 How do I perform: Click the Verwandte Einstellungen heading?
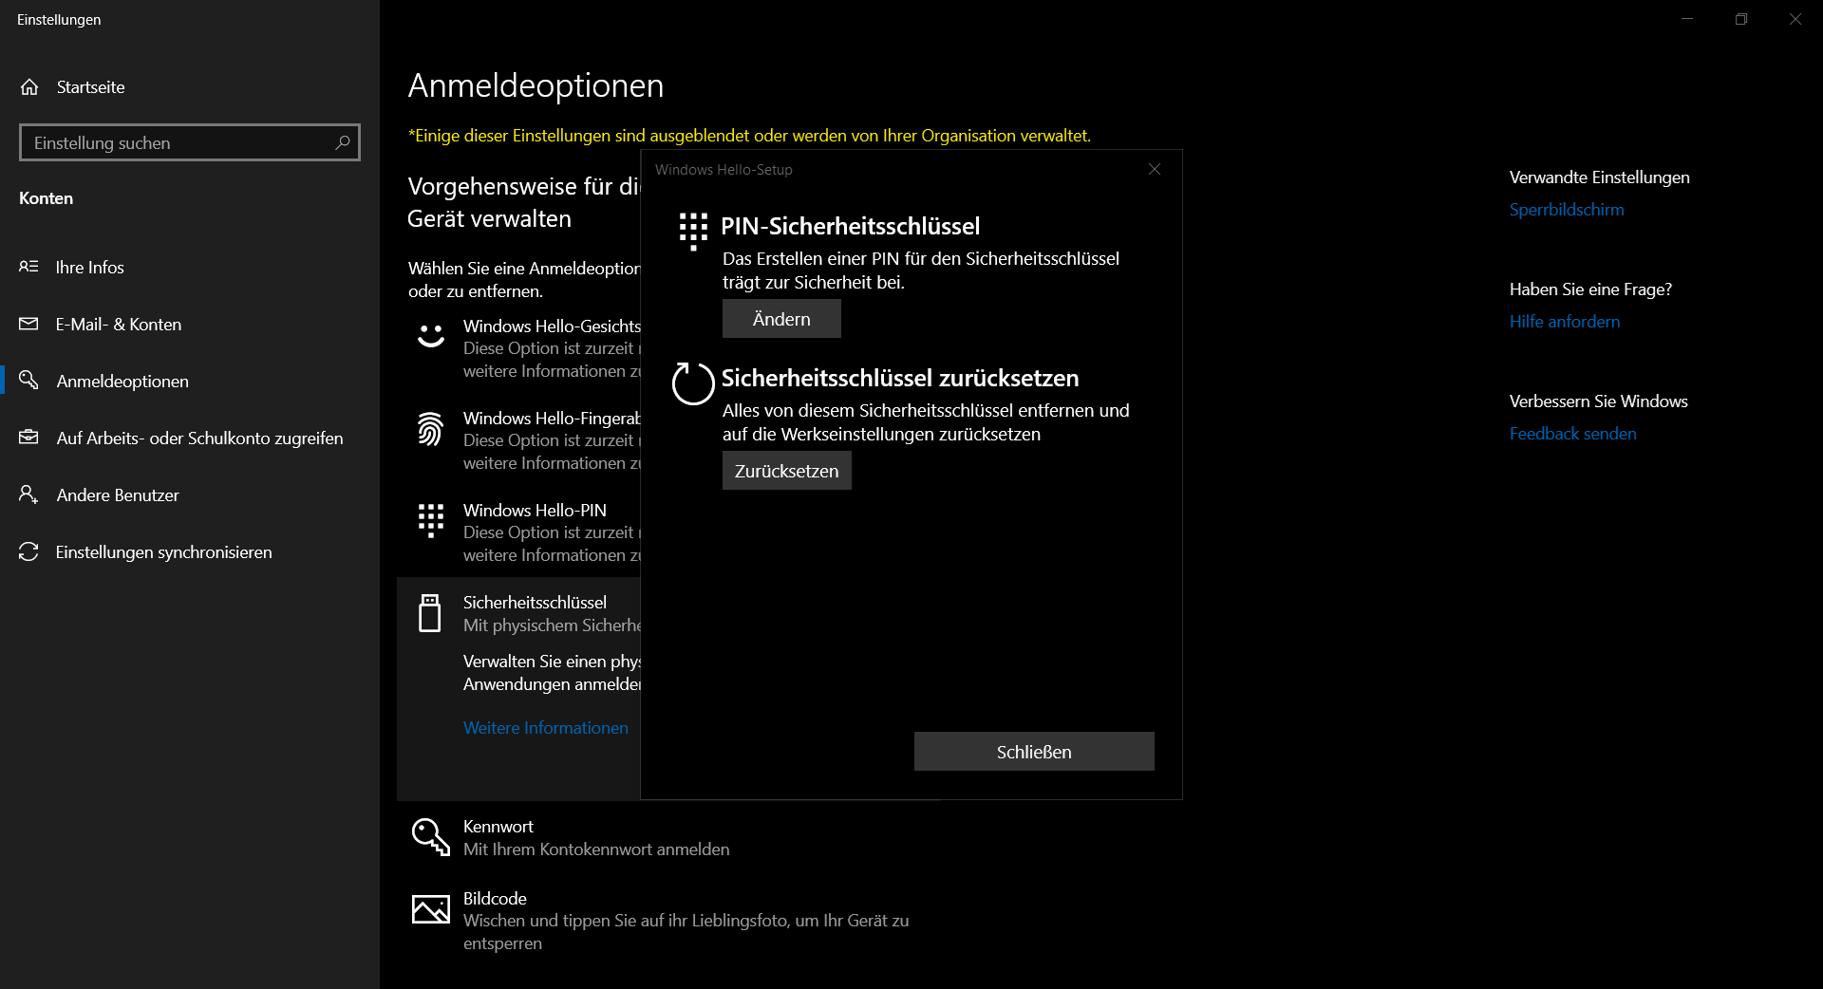(1600, 177)
